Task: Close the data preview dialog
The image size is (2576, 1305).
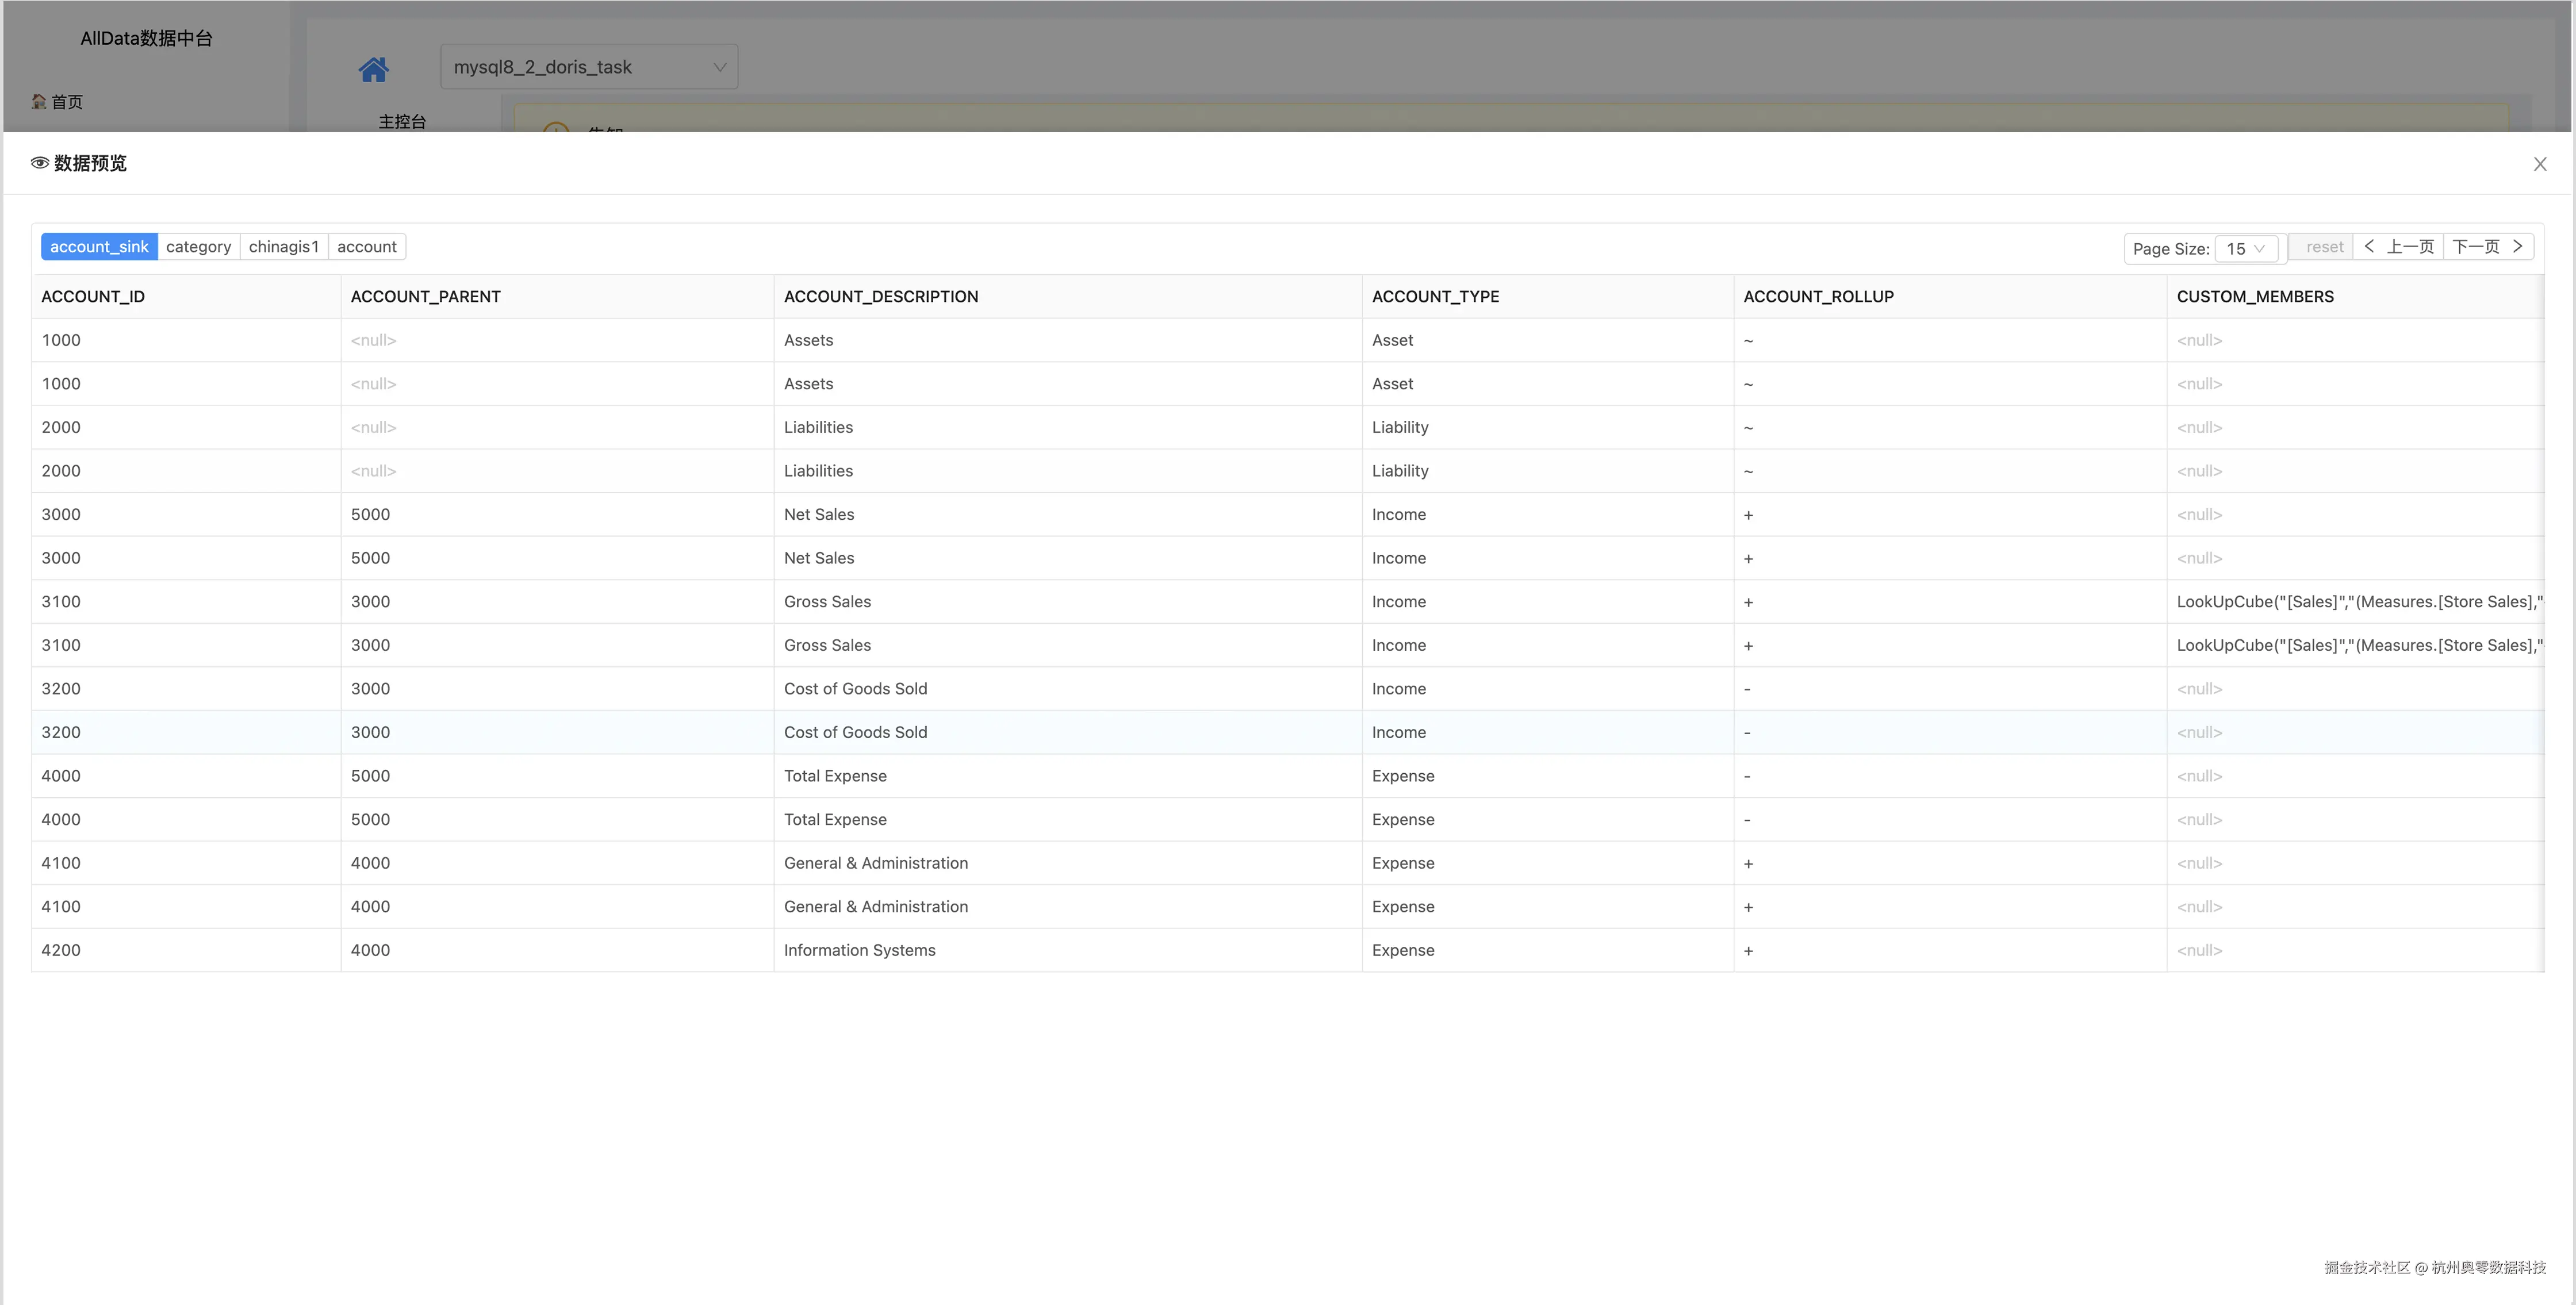Action: click(x=2539, y=164)
